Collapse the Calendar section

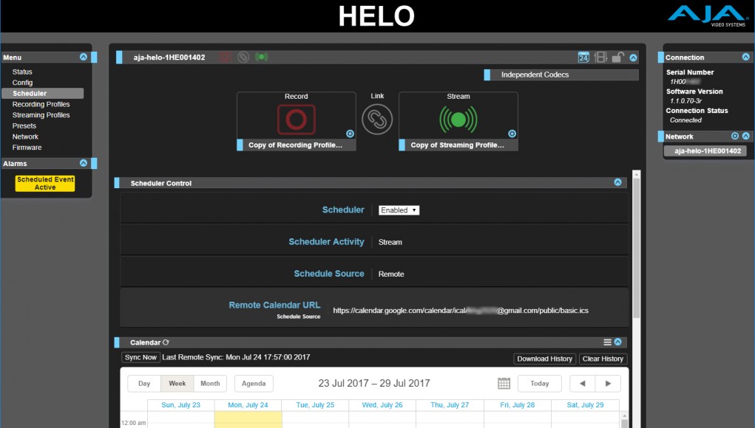click(617, 342)
